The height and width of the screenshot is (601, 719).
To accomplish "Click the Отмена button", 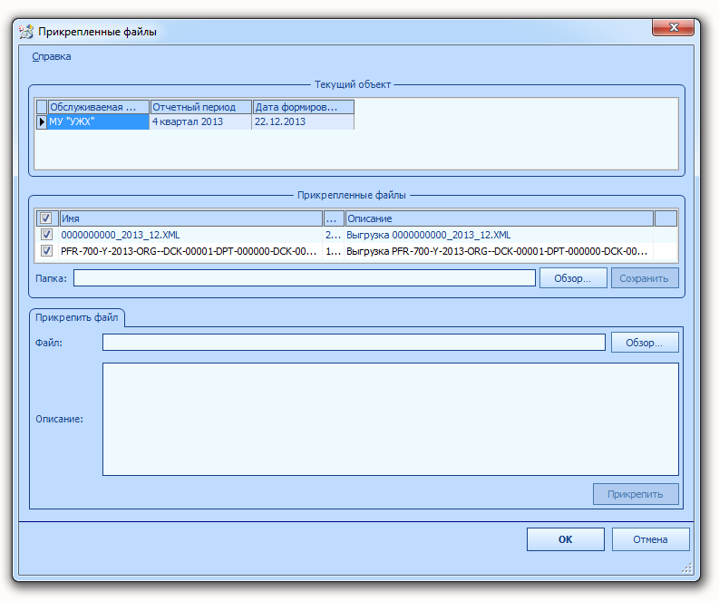I will (650, 539).
